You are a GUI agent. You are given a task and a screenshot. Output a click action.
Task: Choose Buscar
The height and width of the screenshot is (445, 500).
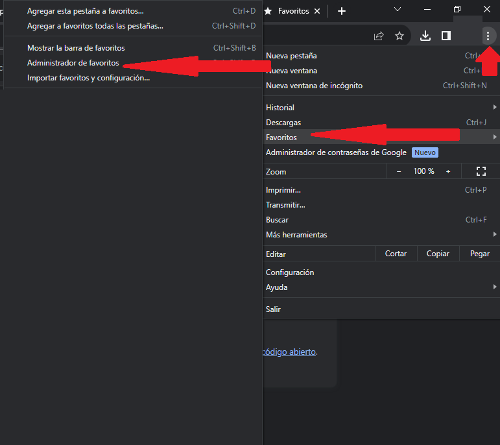[381, 220]
